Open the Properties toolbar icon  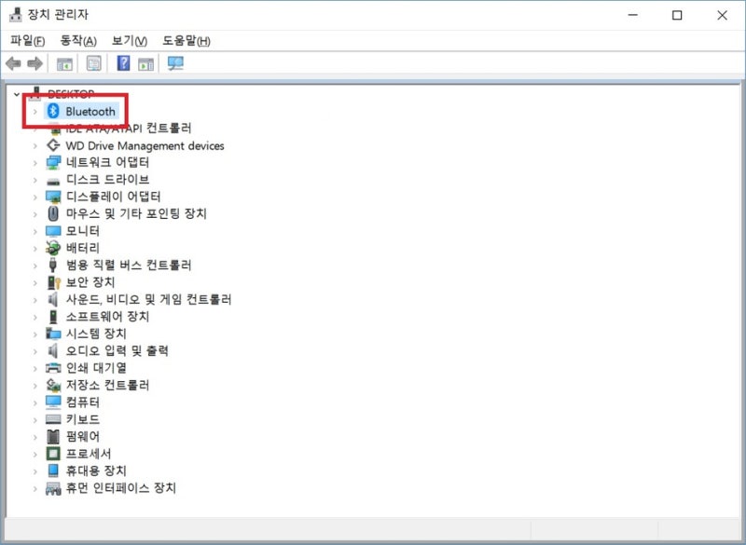[94, 63]
